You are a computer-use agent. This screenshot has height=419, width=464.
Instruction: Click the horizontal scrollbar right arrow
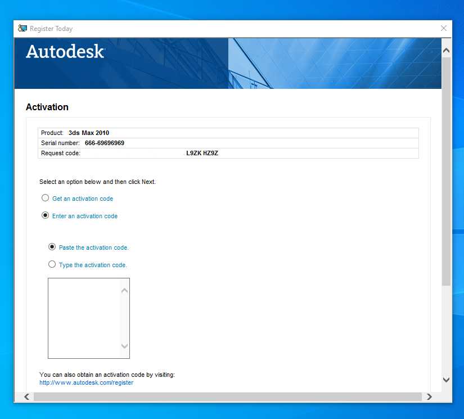(x=429, y=397)
